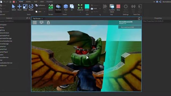
Task: Close the Flat Terrain tab
Action: [x=42, y=19]
